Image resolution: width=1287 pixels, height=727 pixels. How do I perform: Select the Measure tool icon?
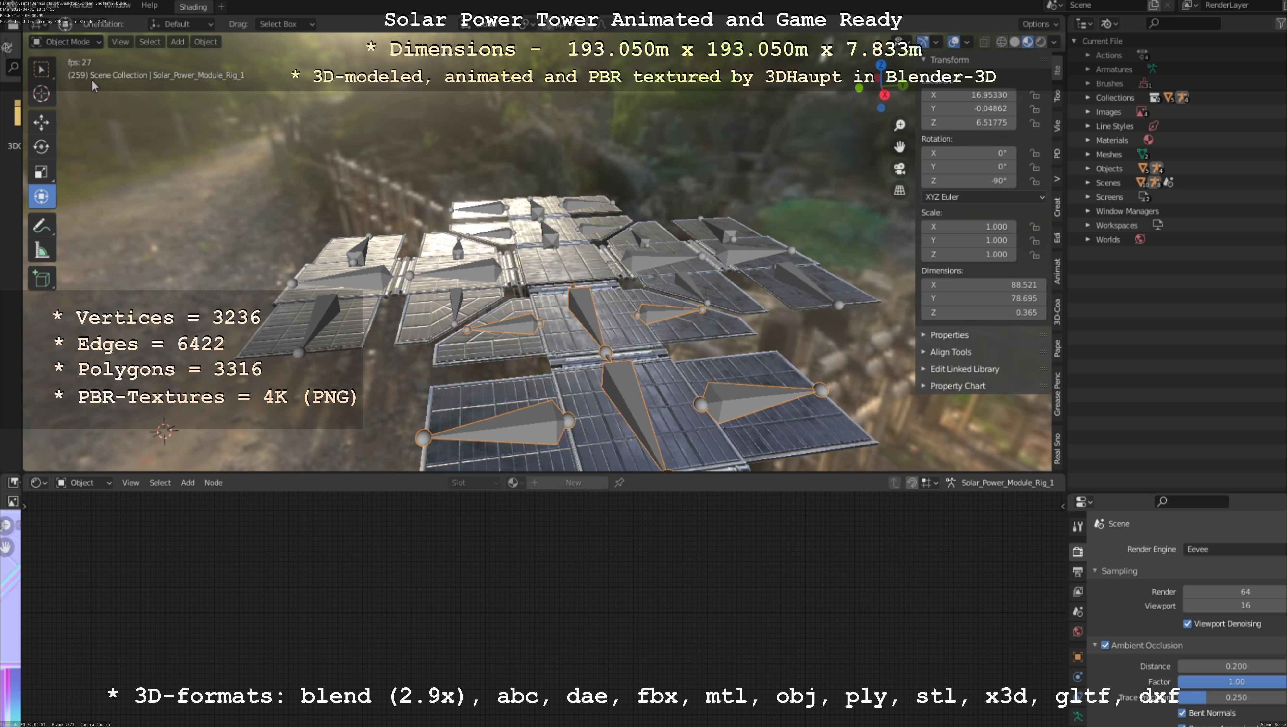pyautogui.click(x=42, y=250)
